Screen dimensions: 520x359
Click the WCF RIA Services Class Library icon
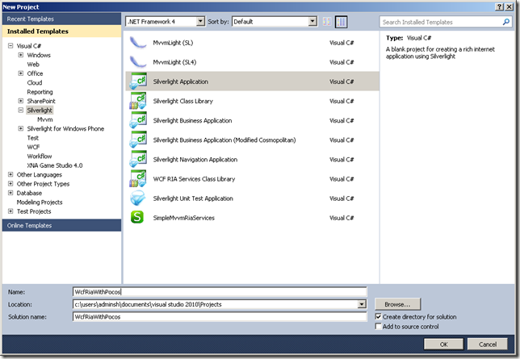[137, 179]
